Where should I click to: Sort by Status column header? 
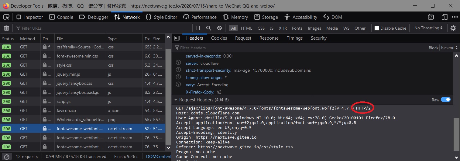[9, 39]
